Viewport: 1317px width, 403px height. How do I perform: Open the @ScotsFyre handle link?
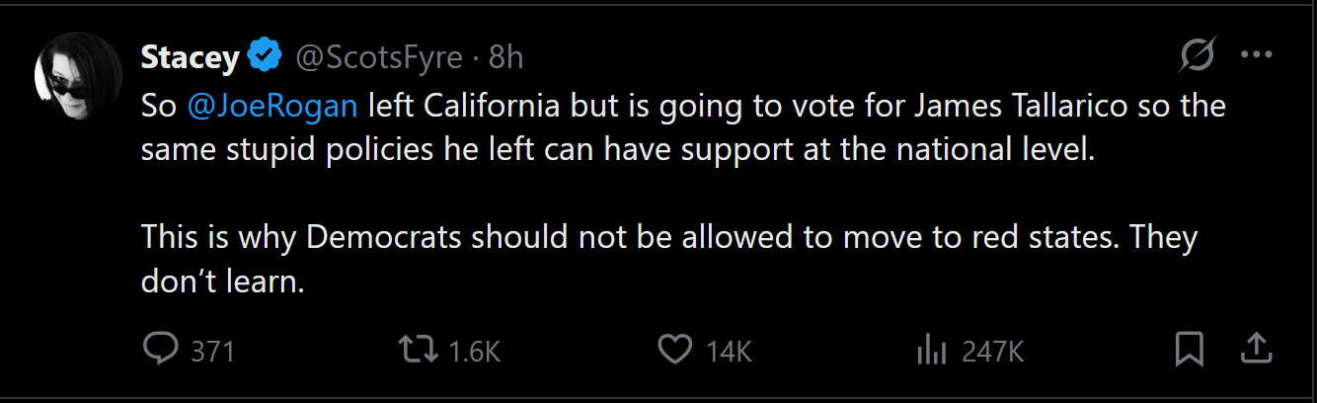[x=379, y=58]
